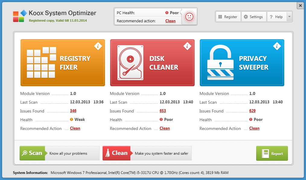Open the Disk Cleaner module tile
This screenshot has height=180, width=306.
click(x=152, y=63)
